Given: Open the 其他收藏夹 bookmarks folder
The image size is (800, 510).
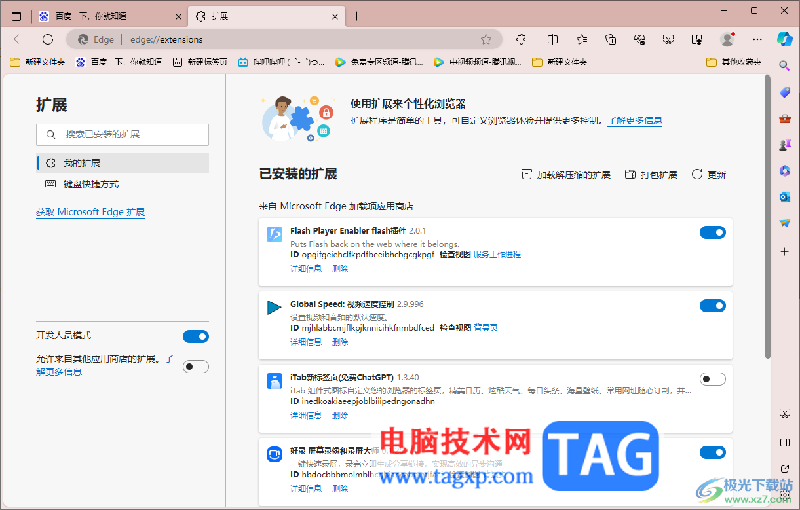Looking at the screenshot, I should (734, 62).
